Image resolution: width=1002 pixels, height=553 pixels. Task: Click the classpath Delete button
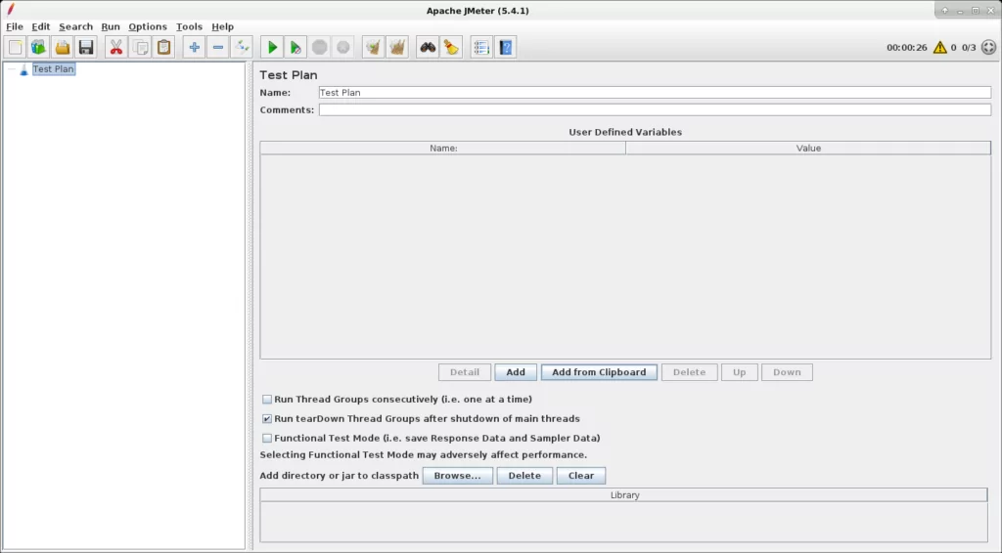(x=524, y=476)
